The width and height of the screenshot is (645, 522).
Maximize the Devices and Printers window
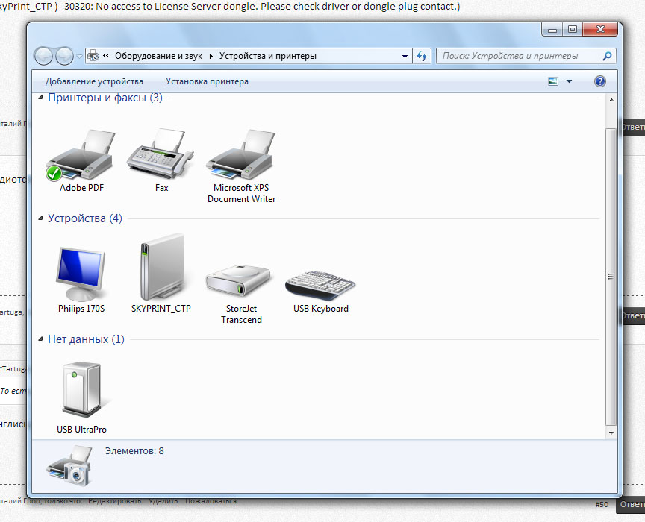[572, 30]
